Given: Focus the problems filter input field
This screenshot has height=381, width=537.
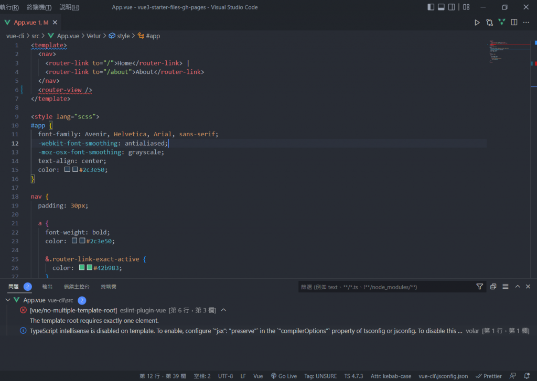Looking at the screenshot, I should [x=387, y=287].
